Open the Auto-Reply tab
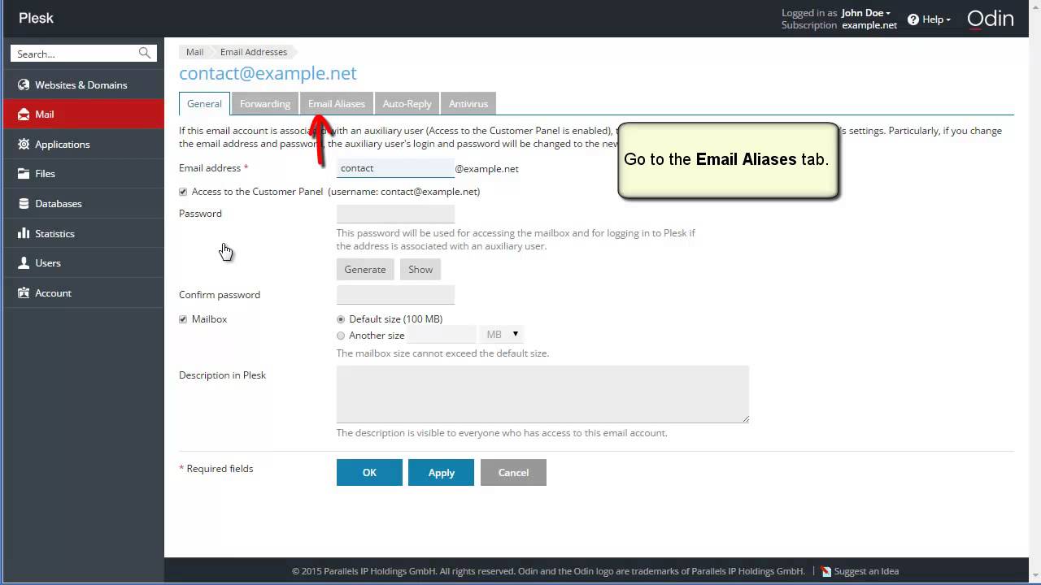1041x585 pixels. pos(407,103)
